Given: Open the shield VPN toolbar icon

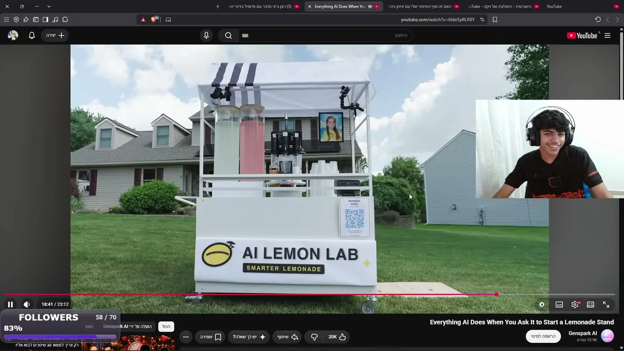Looking at the screenshot, I should coord(16,19).
